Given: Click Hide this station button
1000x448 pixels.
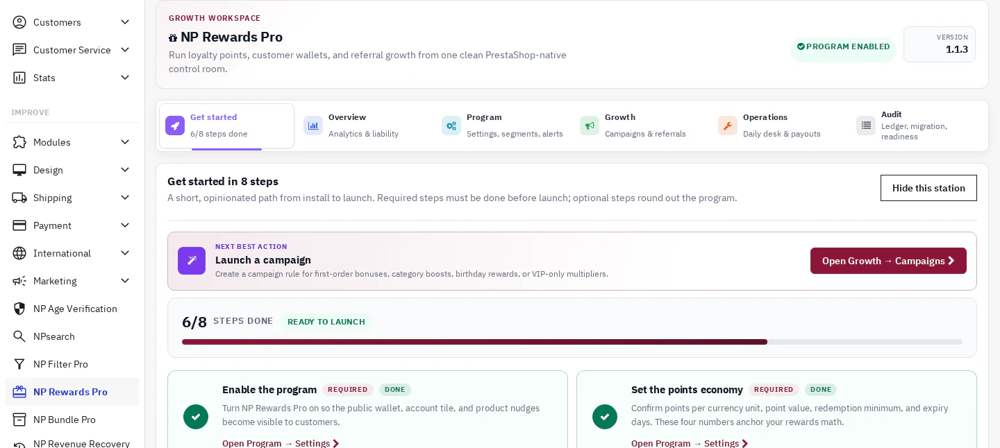Looking at the screenshot, I should 928,188.
